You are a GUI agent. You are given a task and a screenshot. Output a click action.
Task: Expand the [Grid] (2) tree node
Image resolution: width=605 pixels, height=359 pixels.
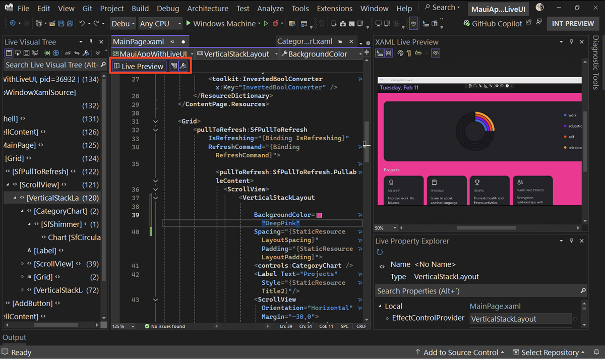(23, 277)
